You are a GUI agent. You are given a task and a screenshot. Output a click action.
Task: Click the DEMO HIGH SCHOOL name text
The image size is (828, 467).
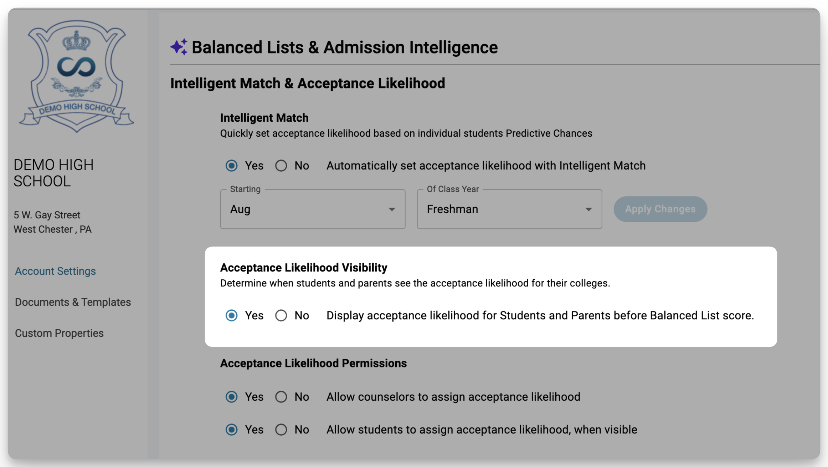coord(53,173)
